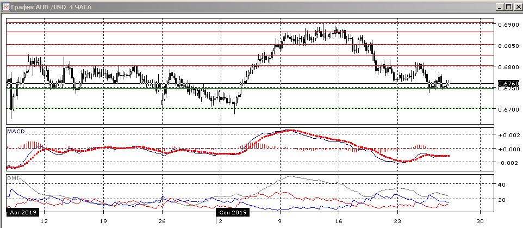The image size is (523, 228).
Task: Click the date label 23 on time axis
Action: (x=397, y=221)
